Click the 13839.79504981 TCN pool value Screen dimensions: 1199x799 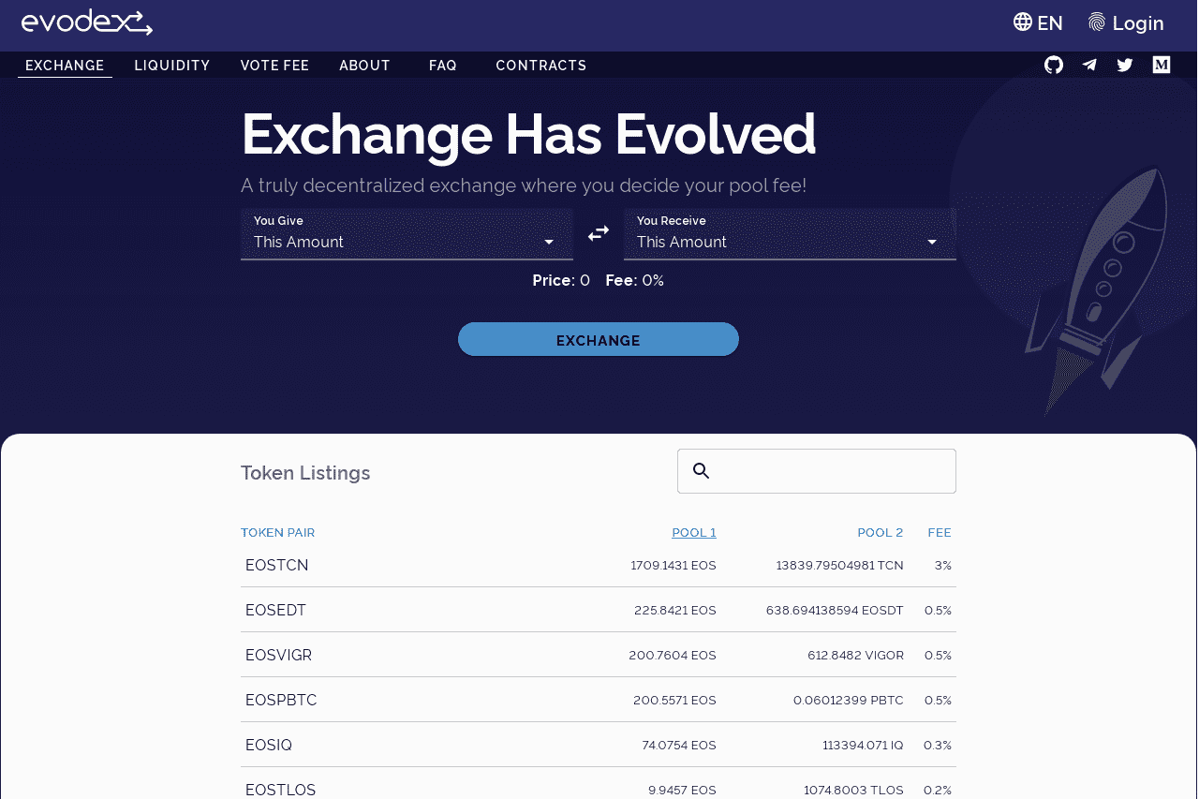840,566
